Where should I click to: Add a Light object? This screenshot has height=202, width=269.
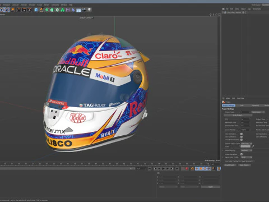[x=90, y=10]
